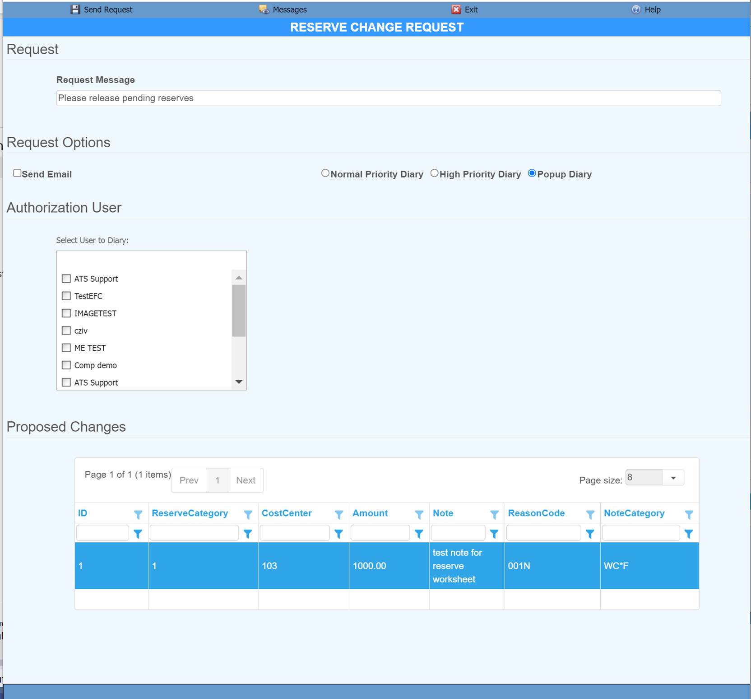Check the ATS Support user checkbox
751x699 pixels.
coord(66,278)
